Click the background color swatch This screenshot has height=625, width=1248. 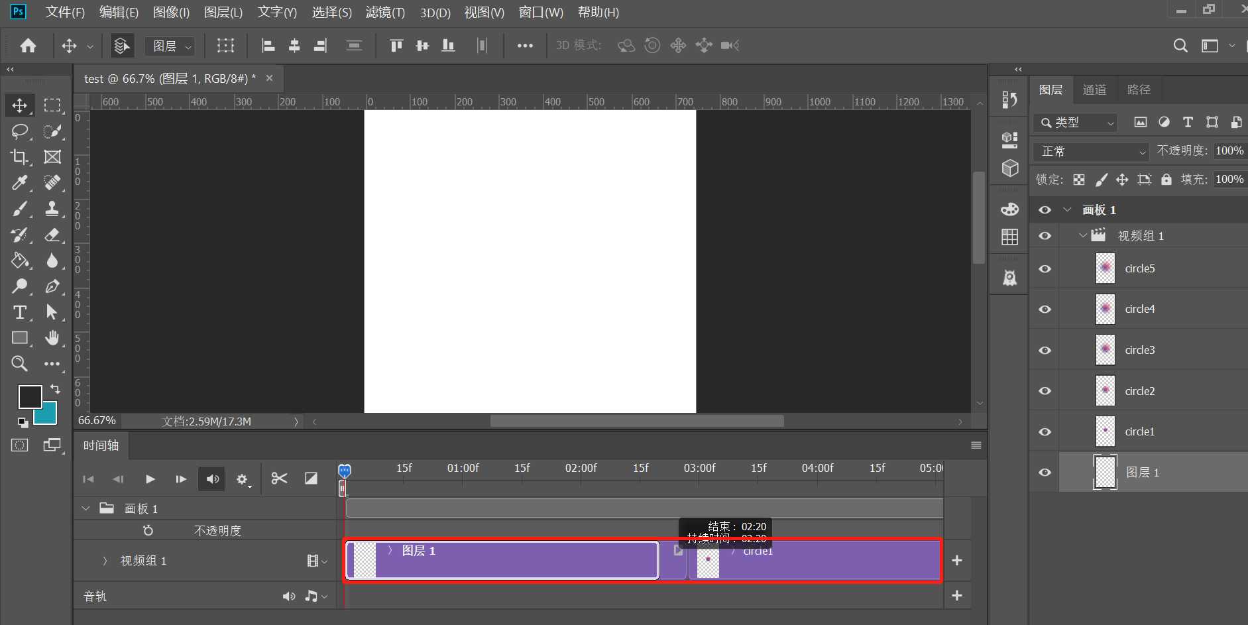coord(50,416)
